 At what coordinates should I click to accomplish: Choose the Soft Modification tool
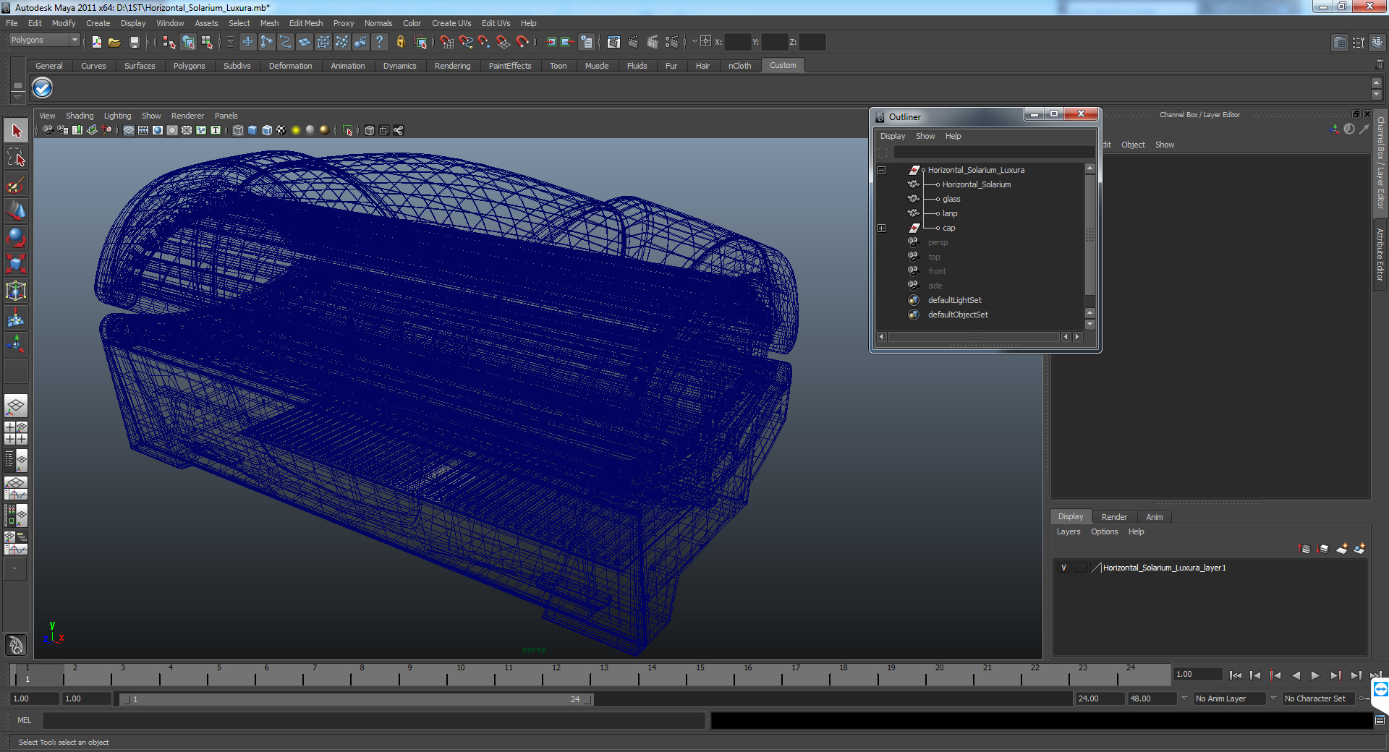[16, 317]
